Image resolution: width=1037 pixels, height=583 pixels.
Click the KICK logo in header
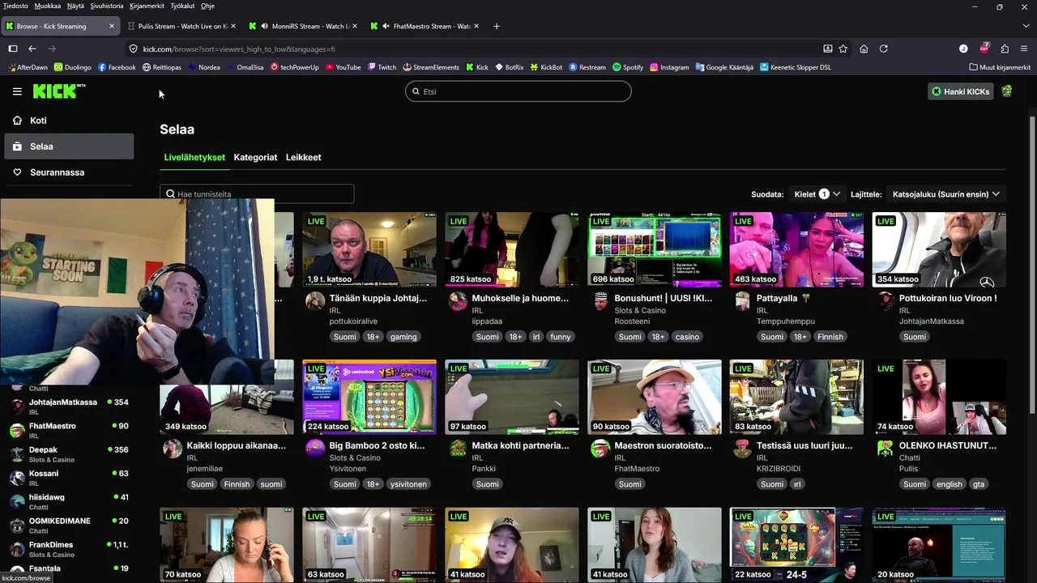click(x=59, y=91)
